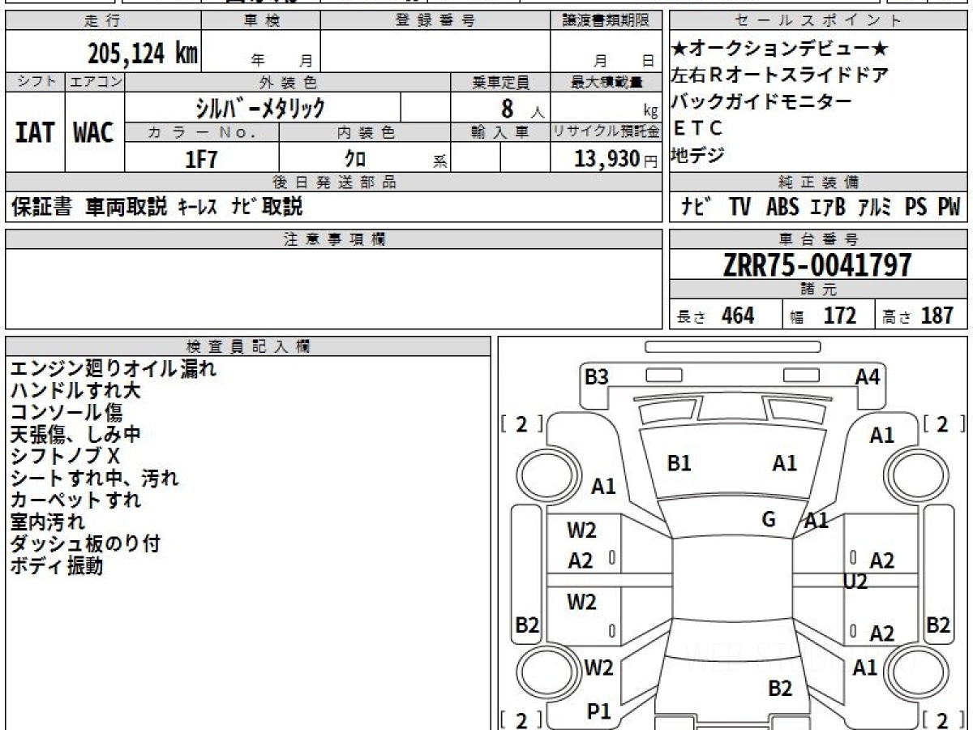Select the 外装色 header
Viewport: 973px width, 730px height.
(x=288, y=82)
